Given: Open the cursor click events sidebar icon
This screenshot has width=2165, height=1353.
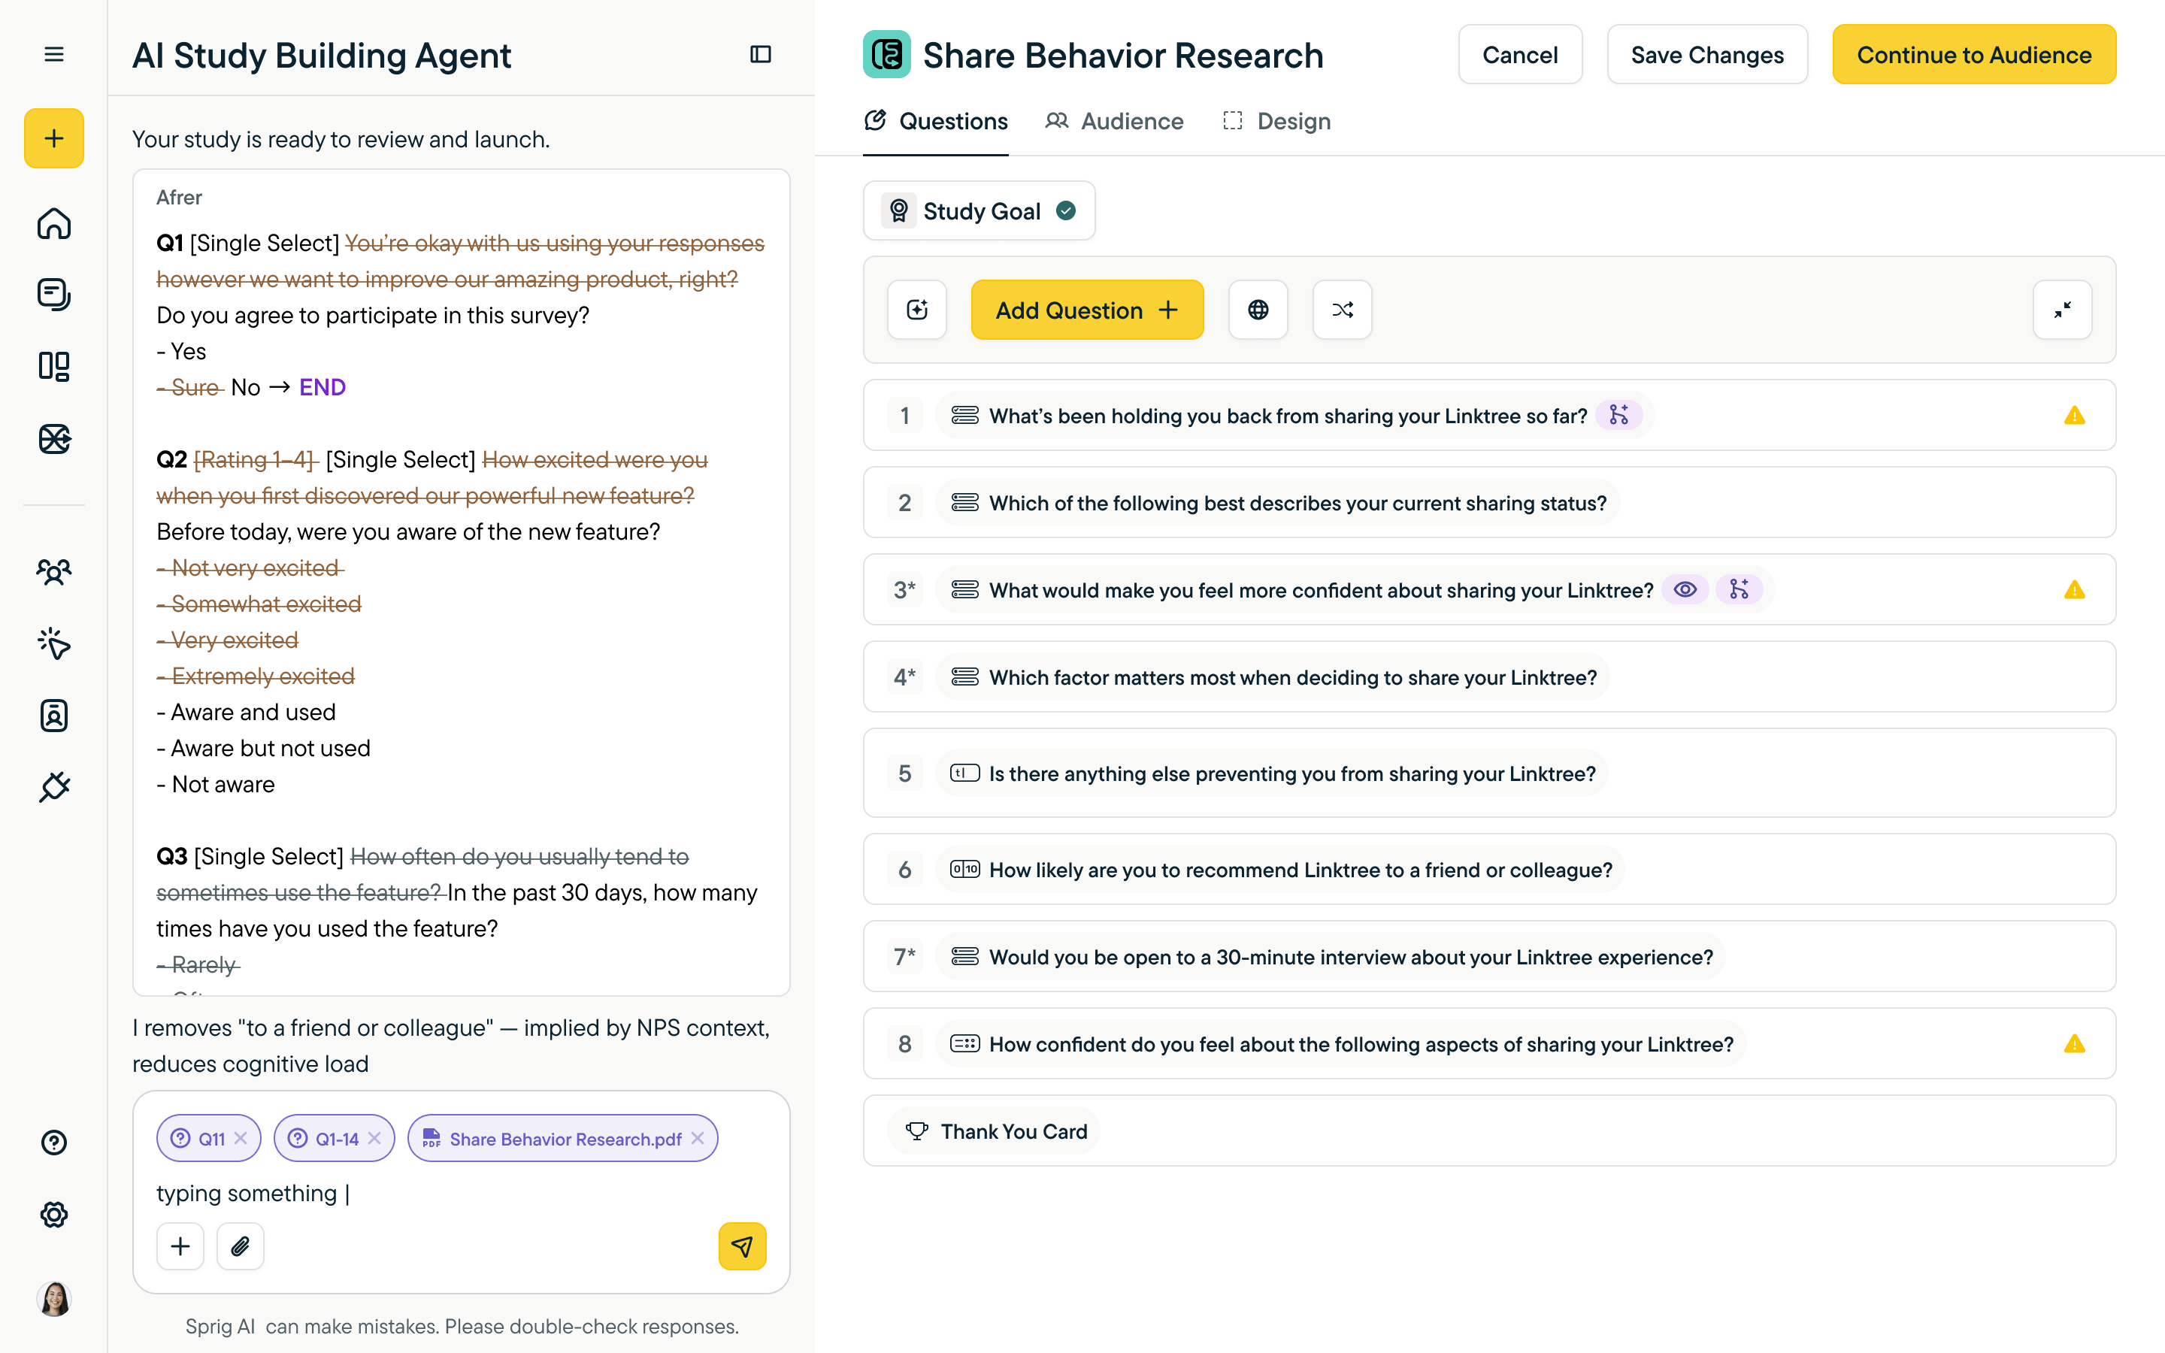Looking at the screenshot, I should [x=53, y=643].
